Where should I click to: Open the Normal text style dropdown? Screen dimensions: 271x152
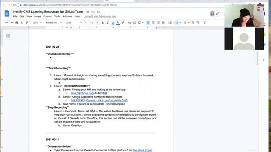tap(54, 23)
